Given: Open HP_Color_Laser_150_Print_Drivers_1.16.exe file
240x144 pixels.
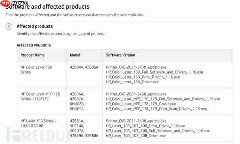Looking at the screenshot, I should [x=143, y=77].
